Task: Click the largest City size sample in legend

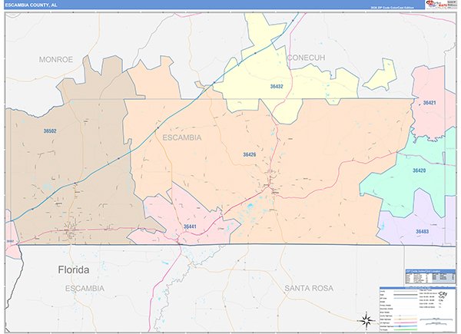Action: point(443,293)
